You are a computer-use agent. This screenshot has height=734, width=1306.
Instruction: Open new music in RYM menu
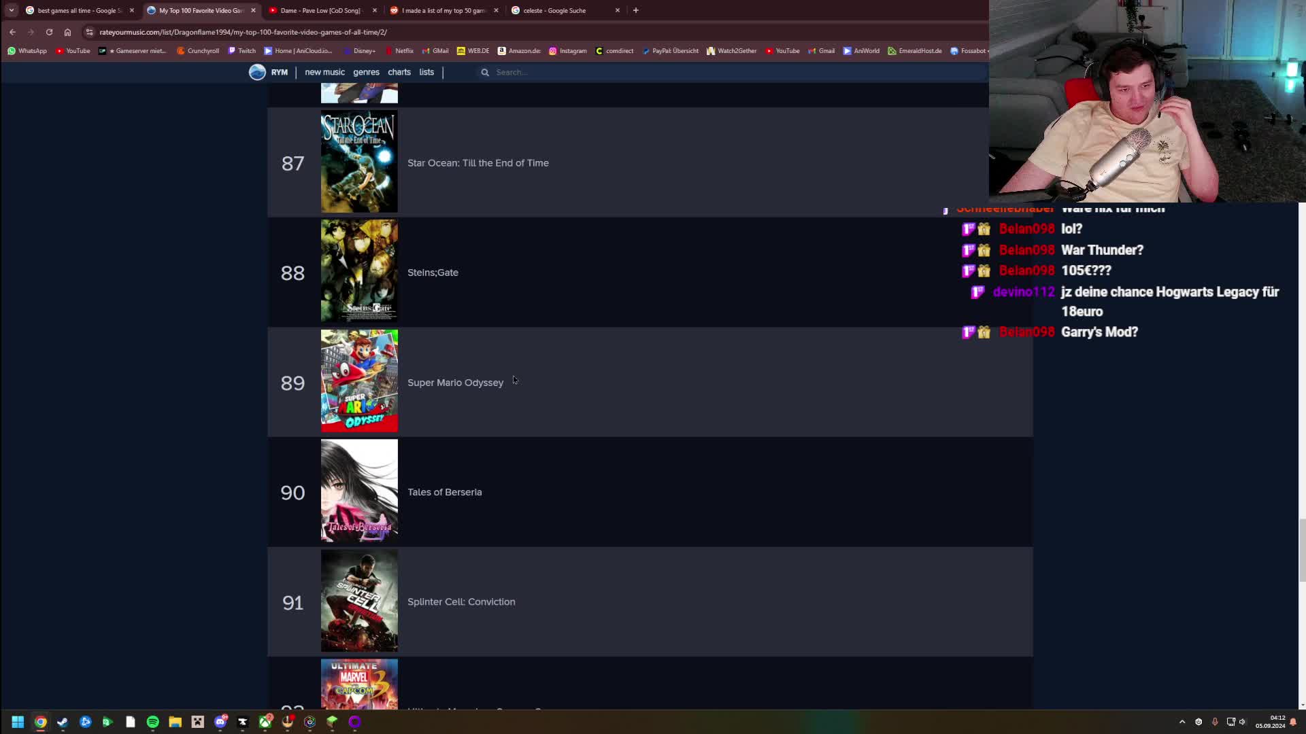[324, 72]
